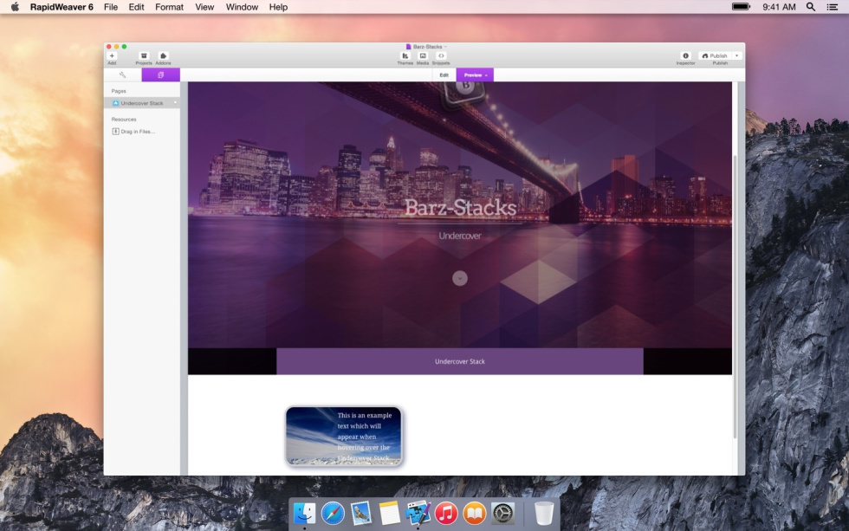The width and height of the screenshot is (849, 531).
Task: Click the Add page plus icon
Action: (x=112, y=55)
